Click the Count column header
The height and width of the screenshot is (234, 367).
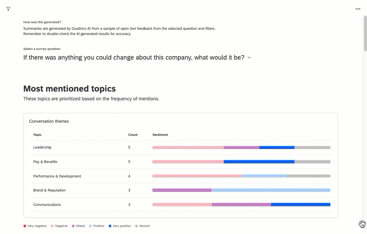coord(133,135)
